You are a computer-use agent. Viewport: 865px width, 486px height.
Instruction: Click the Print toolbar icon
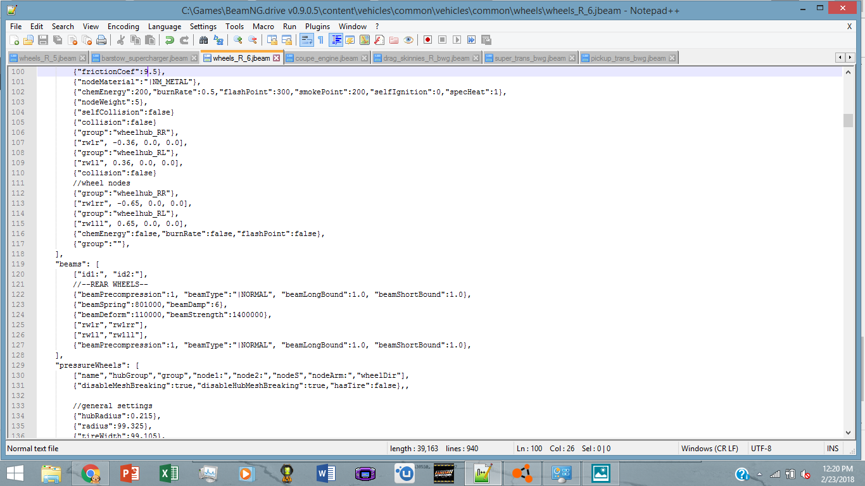(x=101, y=40)
